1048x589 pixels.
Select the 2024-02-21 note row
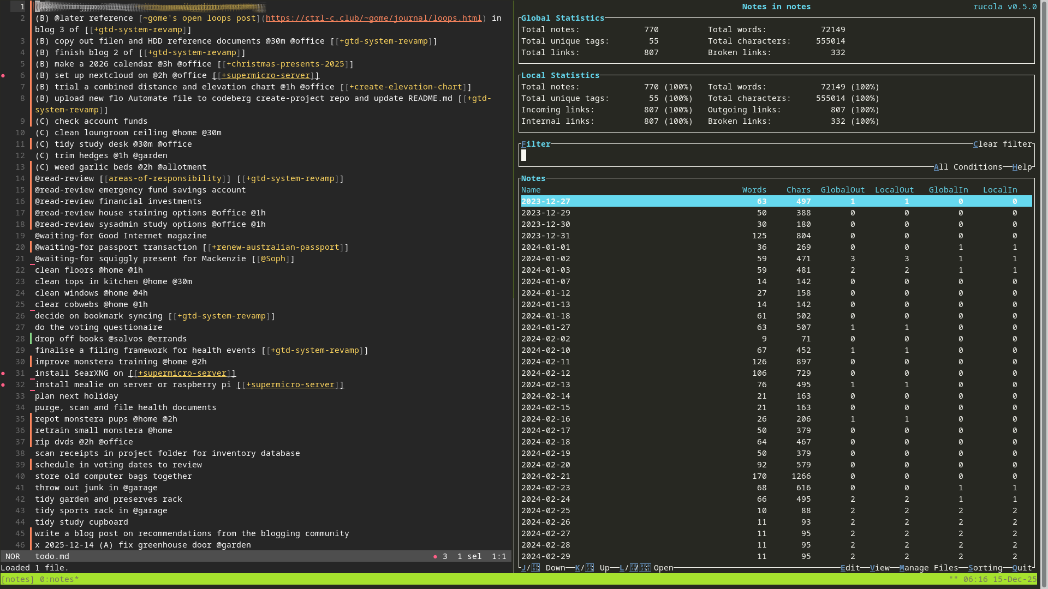point(546,477)
